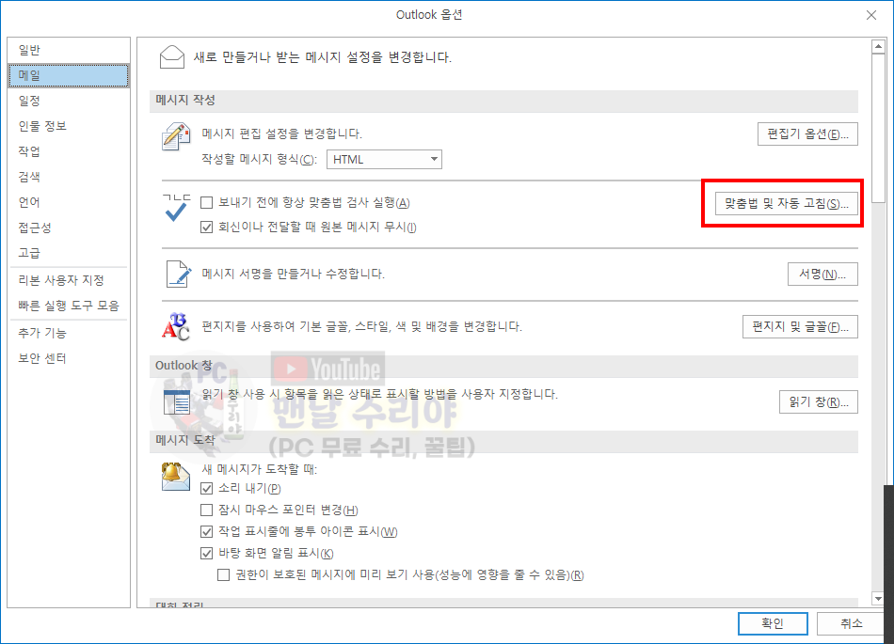This screenshot has width=894, height=644.
Task: Open 편지지 및 글꼴 settings
Action: click(x=800, y=327)
